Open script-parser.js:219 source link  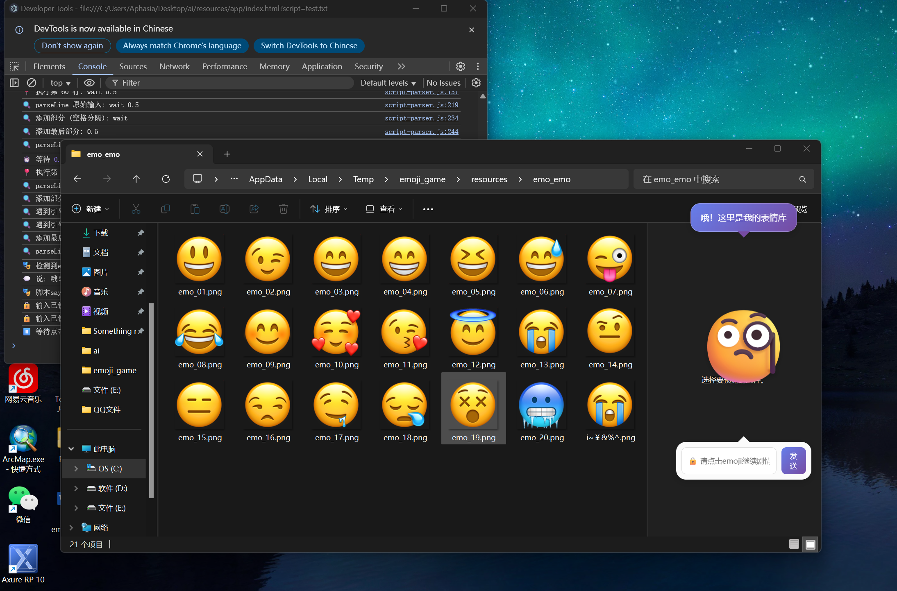coord(421,105)
